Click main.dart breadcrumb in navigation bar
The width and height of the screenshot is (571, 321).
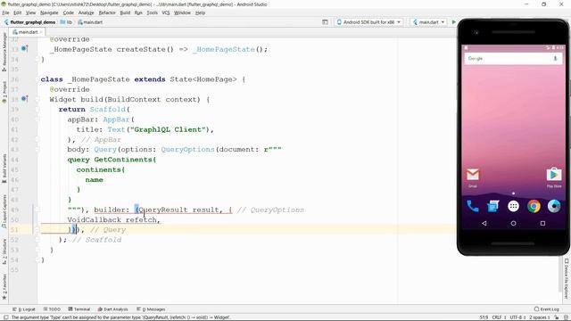click(x=90, y=22)
